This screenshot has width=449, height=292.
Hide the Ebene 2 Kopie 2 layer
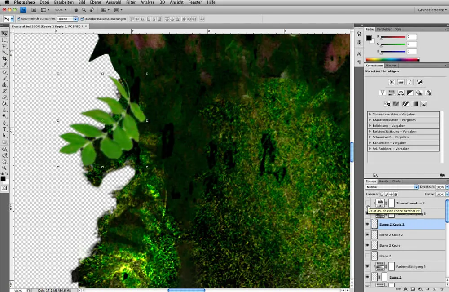point(367,234)
